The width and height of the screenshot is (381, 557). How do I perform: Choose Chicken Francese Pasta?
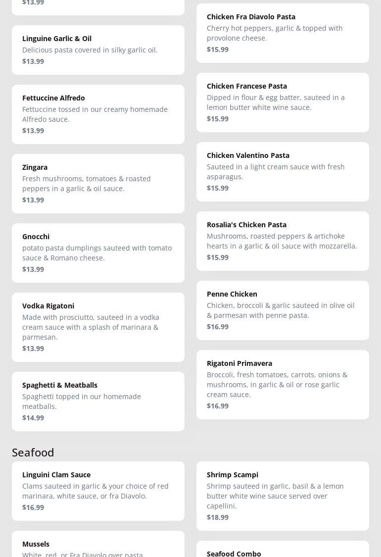point(283,102)
